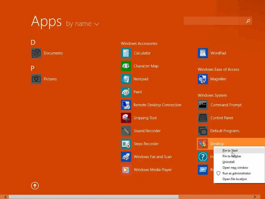The width and height of the screenshot is (265, 199).
Task: Click the Windows Accessories group heading
Action: coord(139,44)
